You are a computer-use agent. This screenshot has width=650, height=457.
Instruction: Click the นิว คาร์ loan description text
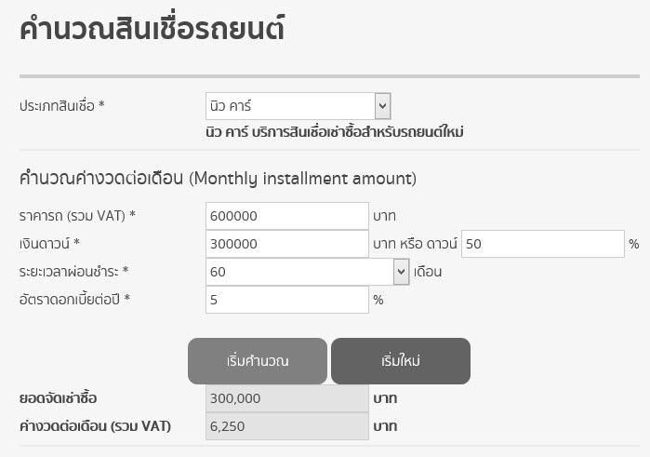click(x=334, y=132)
